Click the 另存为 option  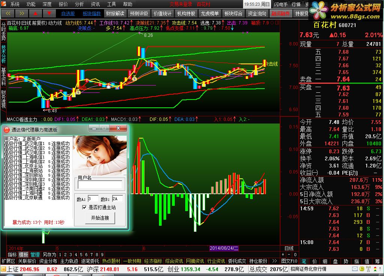[x=49, y=255]
